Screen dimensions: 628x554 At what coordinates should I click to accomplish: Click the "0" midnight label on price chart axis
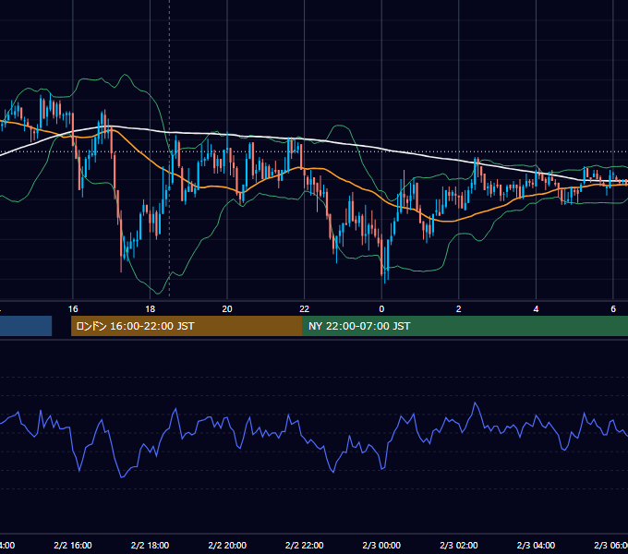point(381,309)
